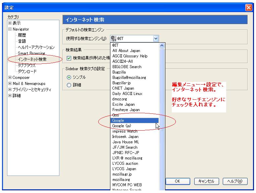Choose All About Japan from the list
This screenshot has width=256, height=193.
tap(135, 51)
